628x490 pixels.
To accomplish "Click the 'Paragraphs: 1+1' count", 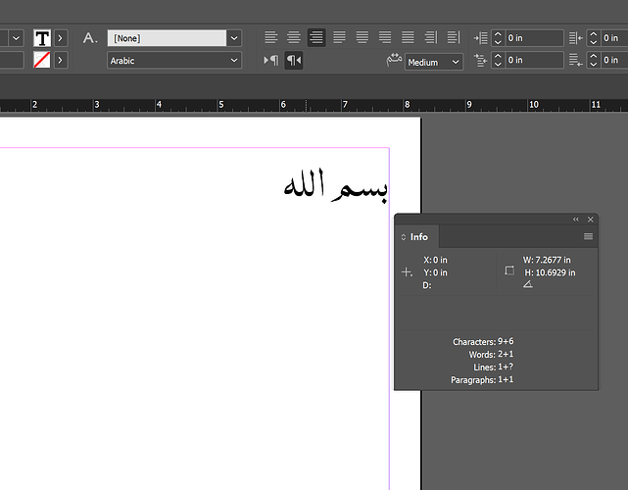I will (x=482, y=379).
